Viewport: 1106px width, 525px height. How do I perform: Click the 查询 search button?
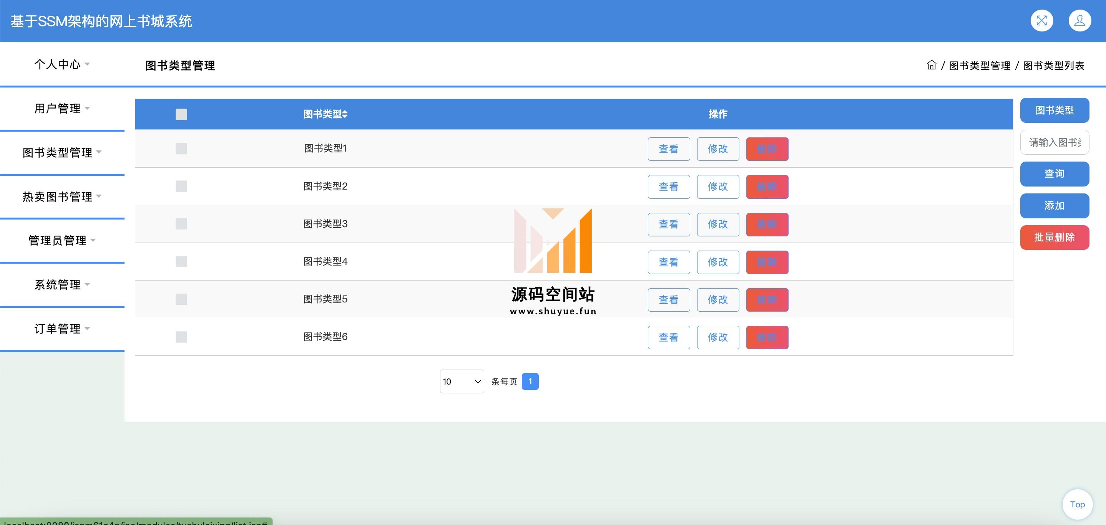[1055, 174]
